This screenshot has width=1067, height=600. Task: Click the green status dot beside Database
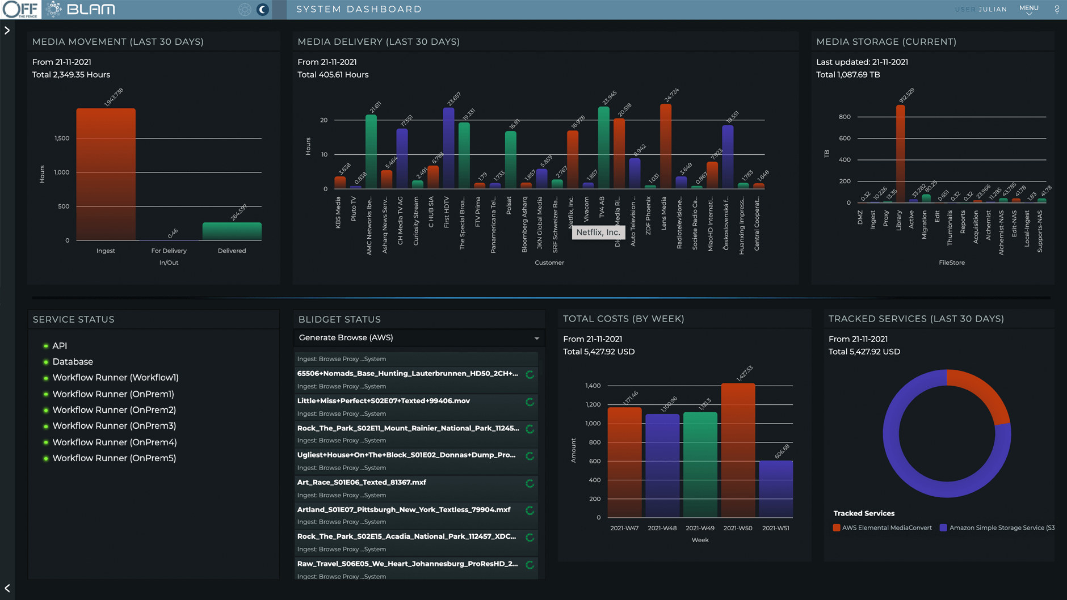(46, 362)
